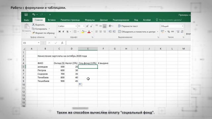Click the insert function fx icon
Image resolution: width=212 pixels, height=119 pixels.
click(62, 43)
